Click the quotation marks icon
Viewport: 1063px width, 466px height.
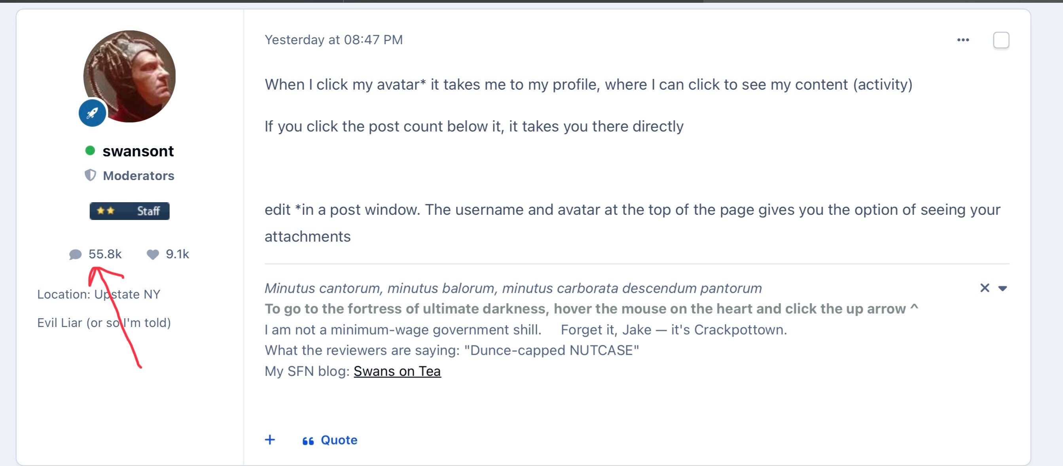pyautogui.click(x=308, y=440)
